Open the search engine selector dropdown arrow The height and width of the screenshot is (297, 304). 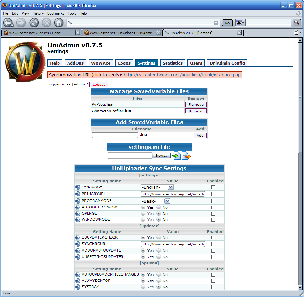point(243,23)
